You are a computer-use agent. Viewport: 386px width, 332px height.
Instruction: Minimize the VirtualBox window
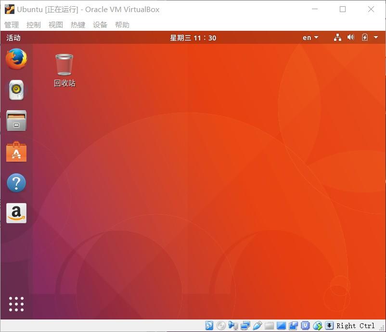coord(315,9)
